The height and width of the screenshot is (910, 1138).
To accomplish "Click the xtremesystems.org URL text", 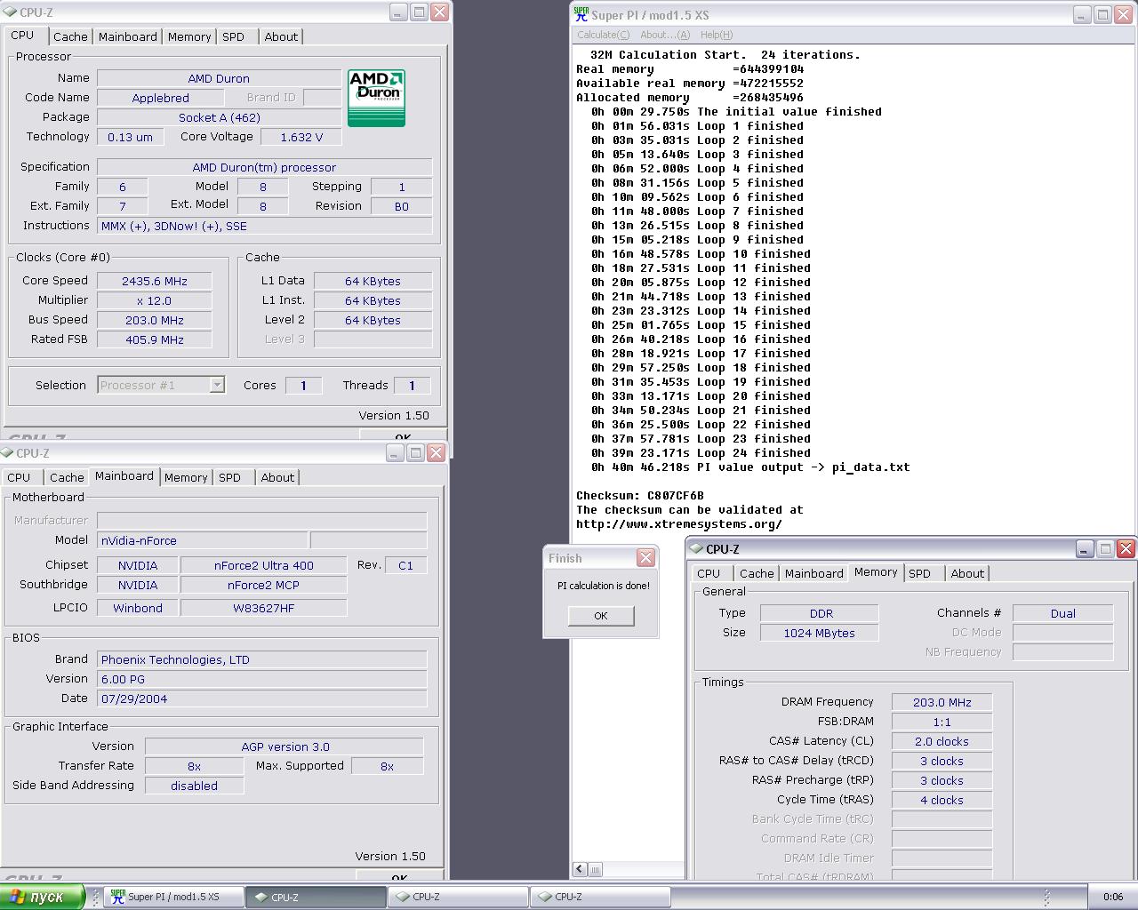I will [x=679, y=524].
